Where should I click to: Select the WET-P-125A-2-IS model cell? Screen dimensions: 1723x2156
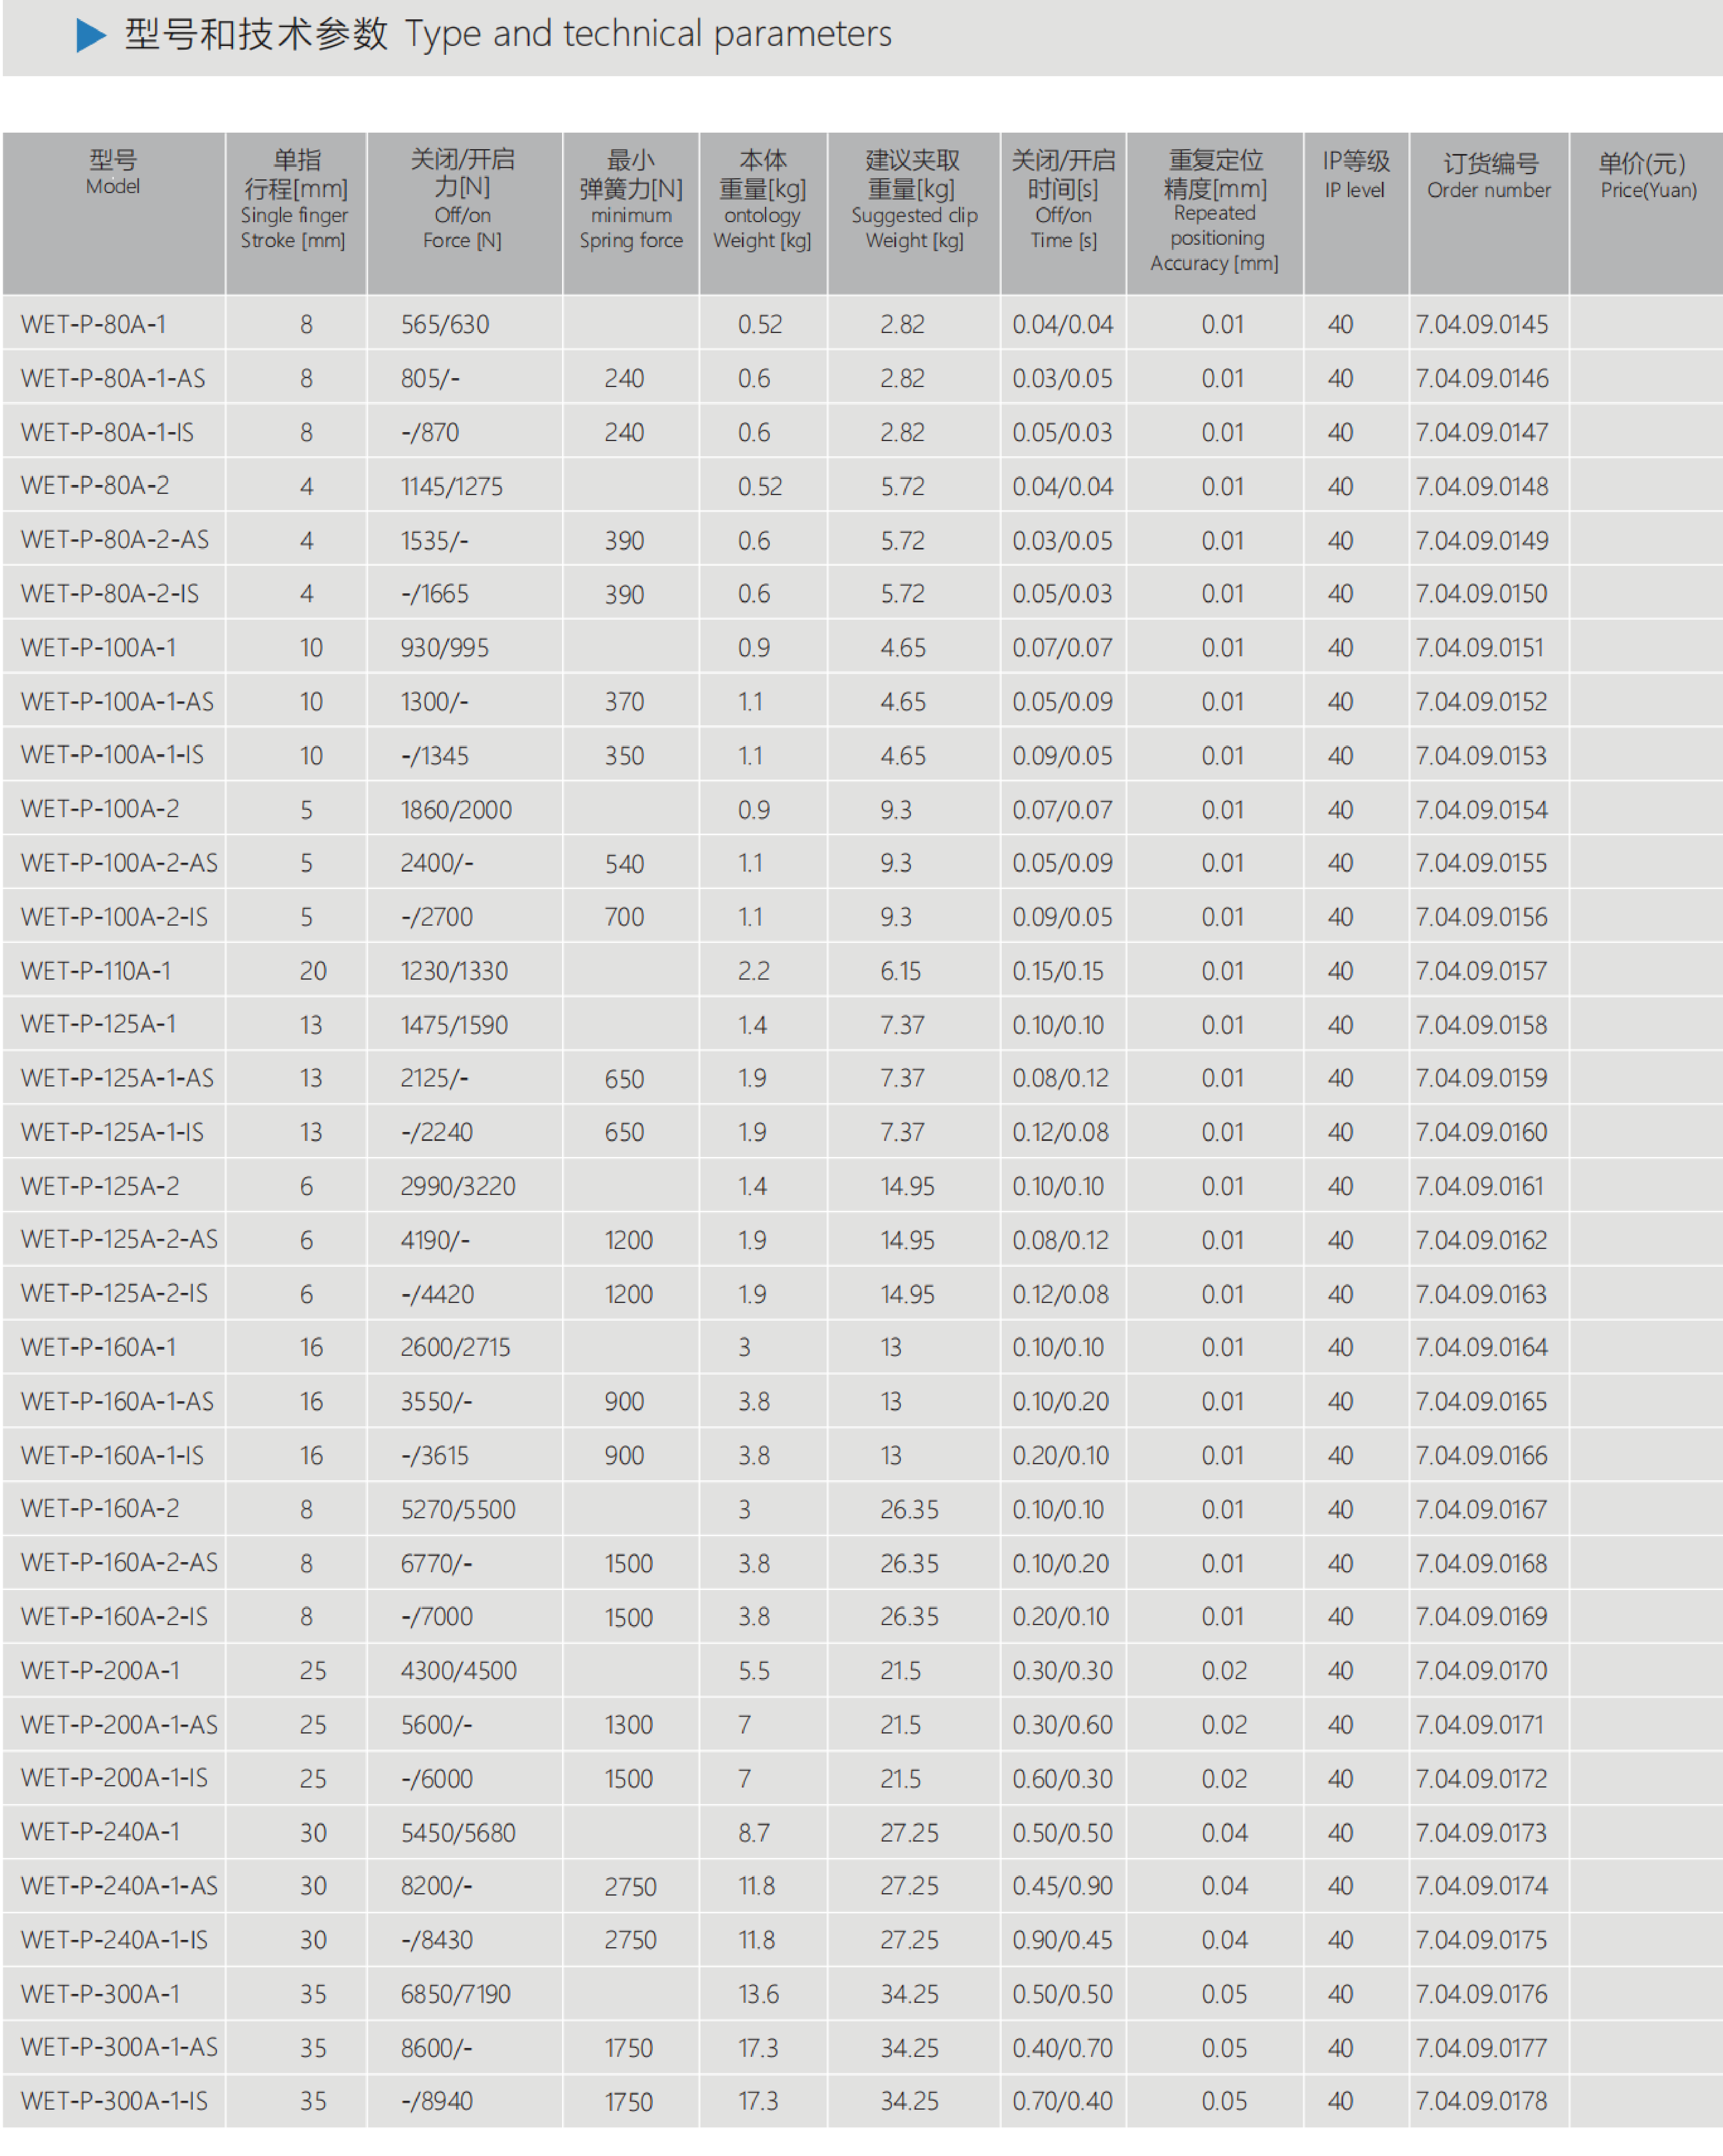point(114,1294)
